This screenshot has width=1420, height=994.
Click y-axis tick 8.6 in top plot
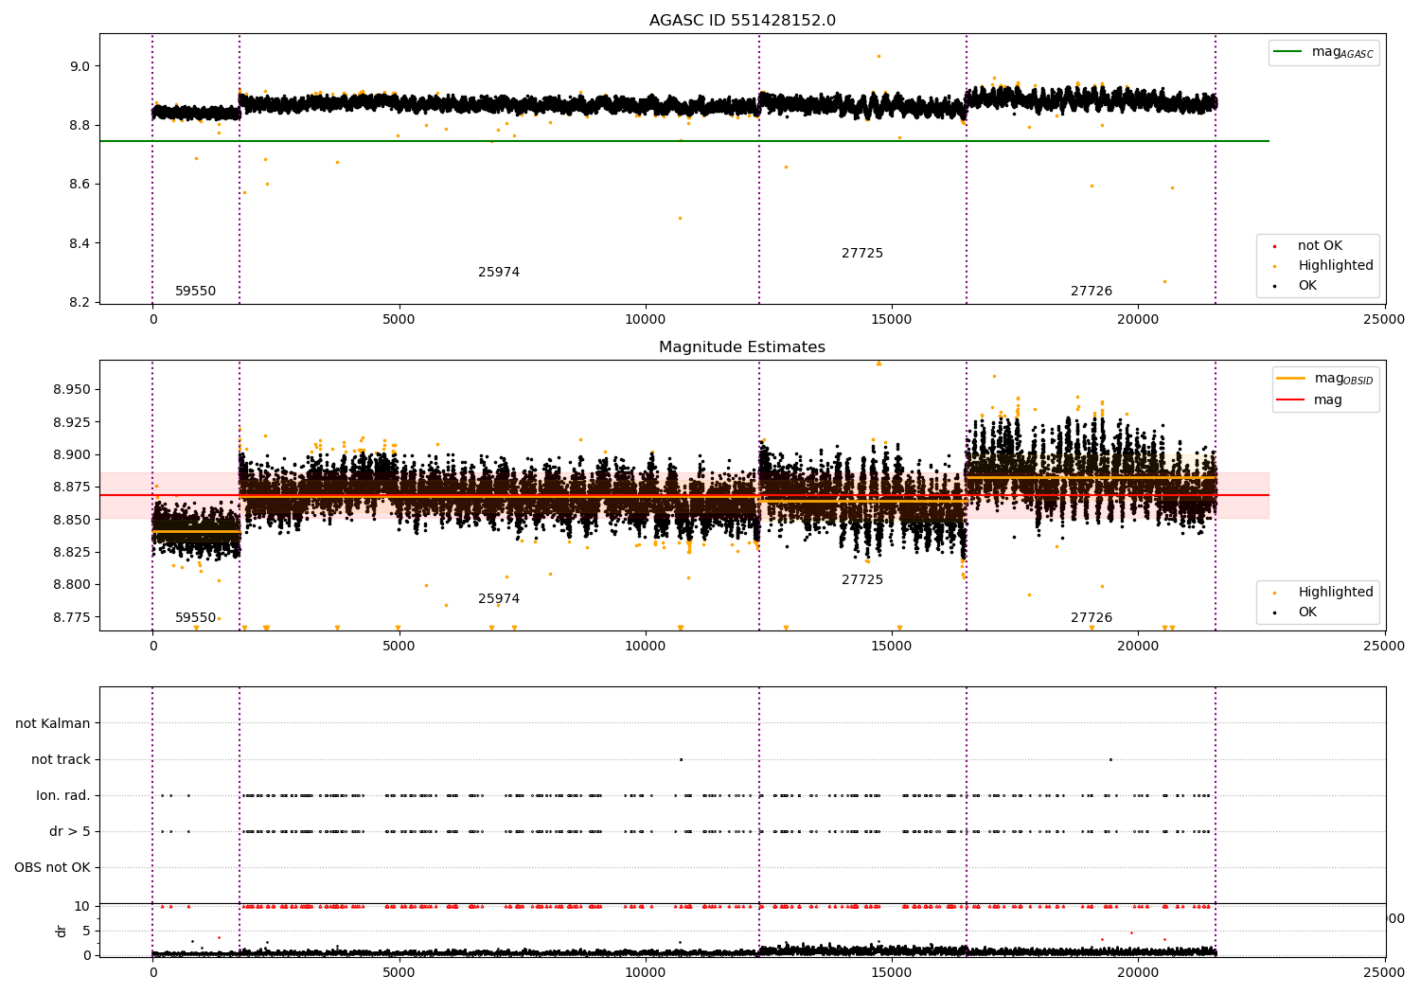81,184
